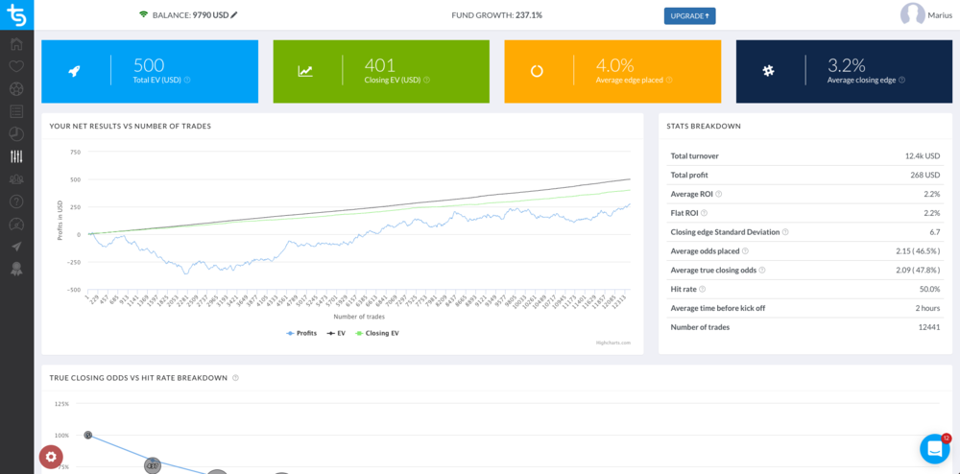Click the 4.0% figure on Average edge card
The image size is (960, 474).
click(x=614, y=65)
